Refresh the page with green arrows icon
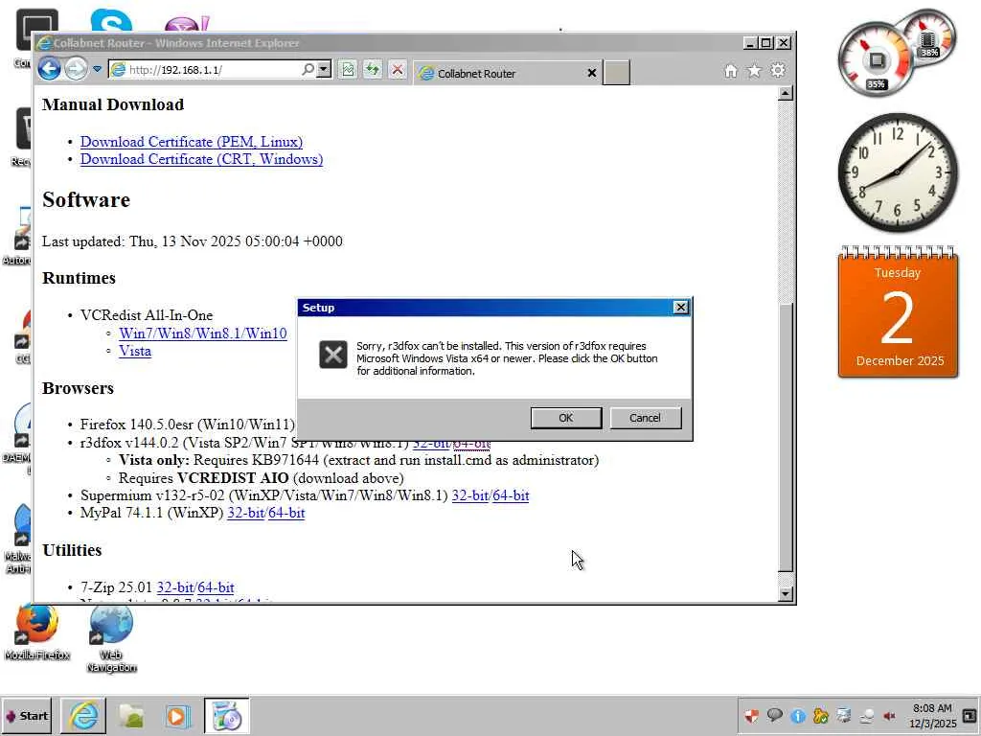This screenshot has height=736, width=981. pyautogui.click(x=373, y=69)
